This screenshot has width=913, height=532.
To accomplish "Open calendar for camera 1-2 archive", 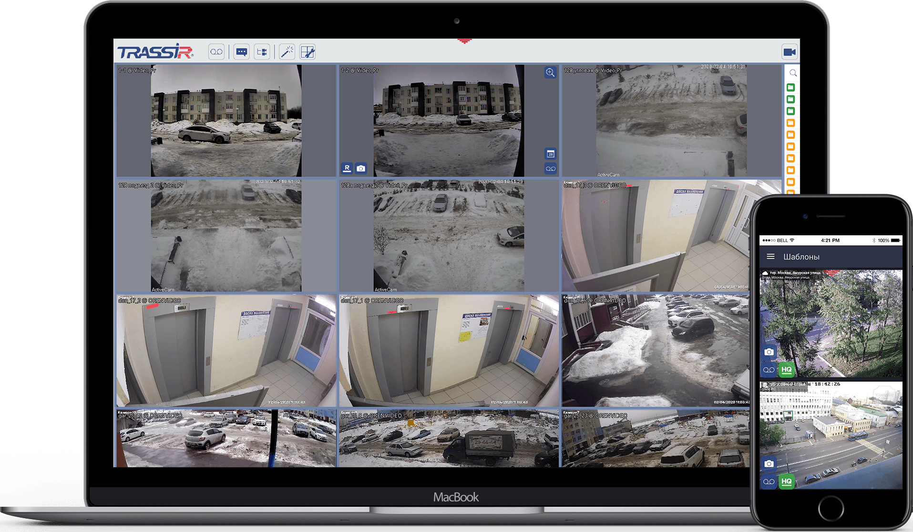I will click(x=550, y=154).
